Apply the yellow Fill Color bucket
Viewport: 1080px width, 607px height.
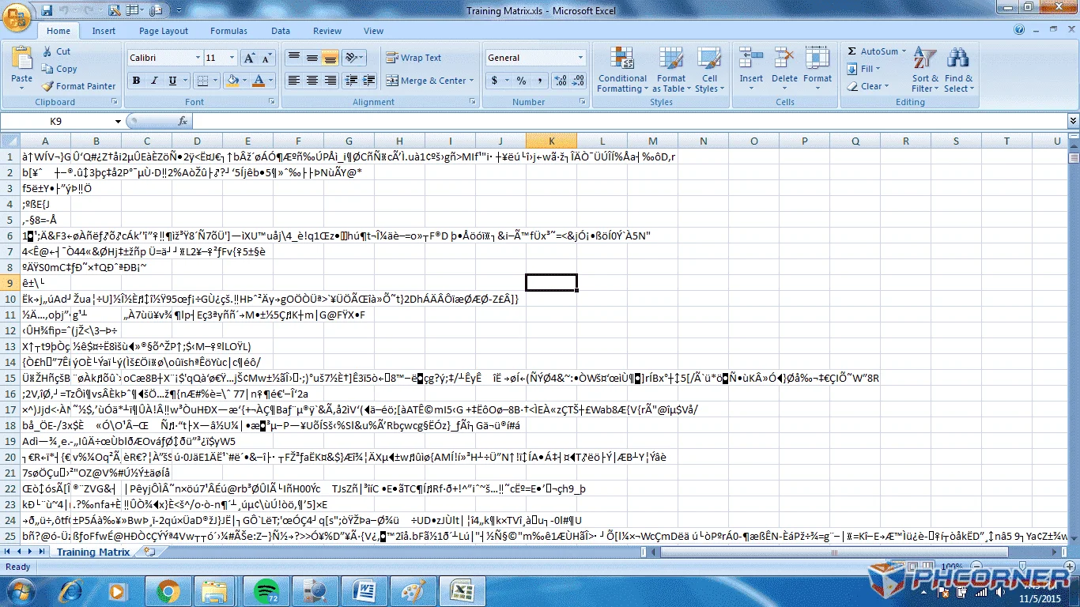pyautogui.click(x=232, y=81)
